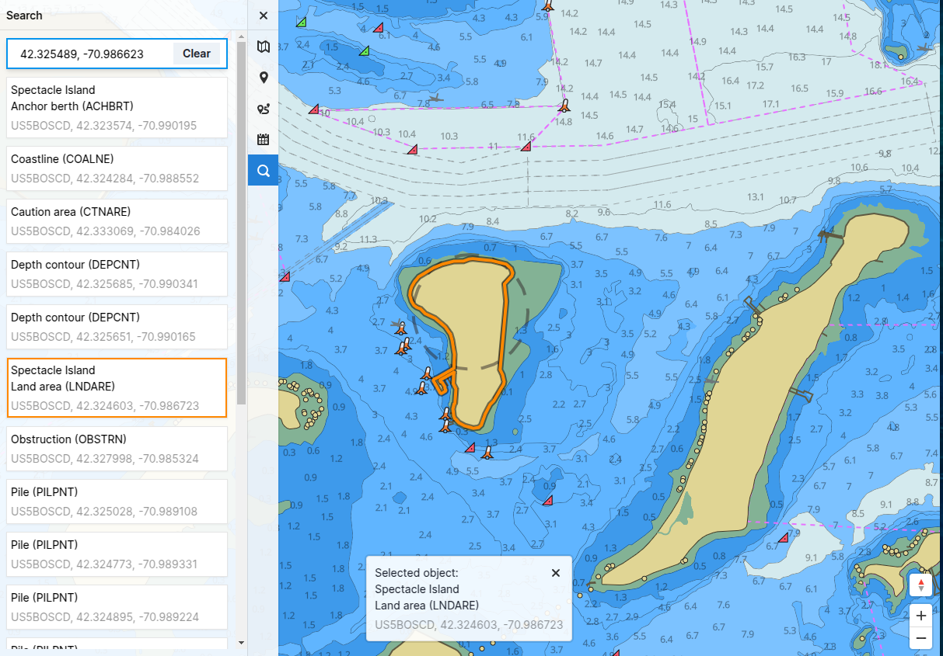Image resolution: width=943 pixels, height=656 pixels.
Task: Click scrollbar down arrow in results list
Action: coord(241,643)
